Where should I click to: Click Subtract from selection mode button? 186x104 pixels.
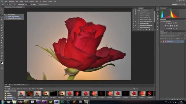12,4
